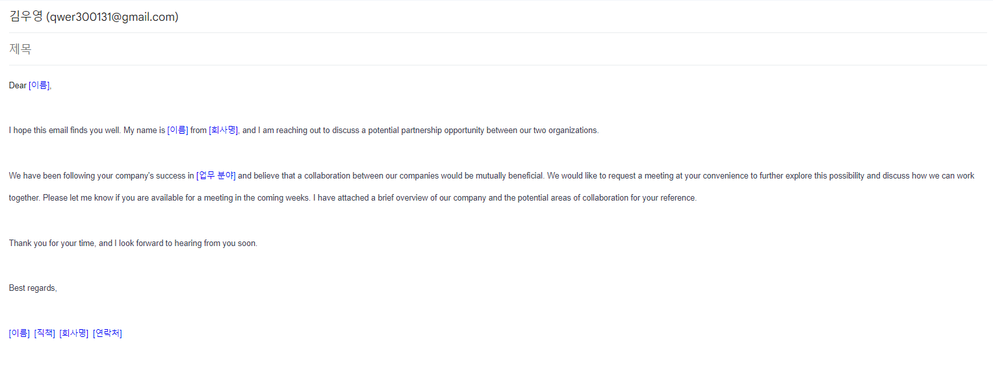Click the "Thank you for your time" line

[133, 243]
